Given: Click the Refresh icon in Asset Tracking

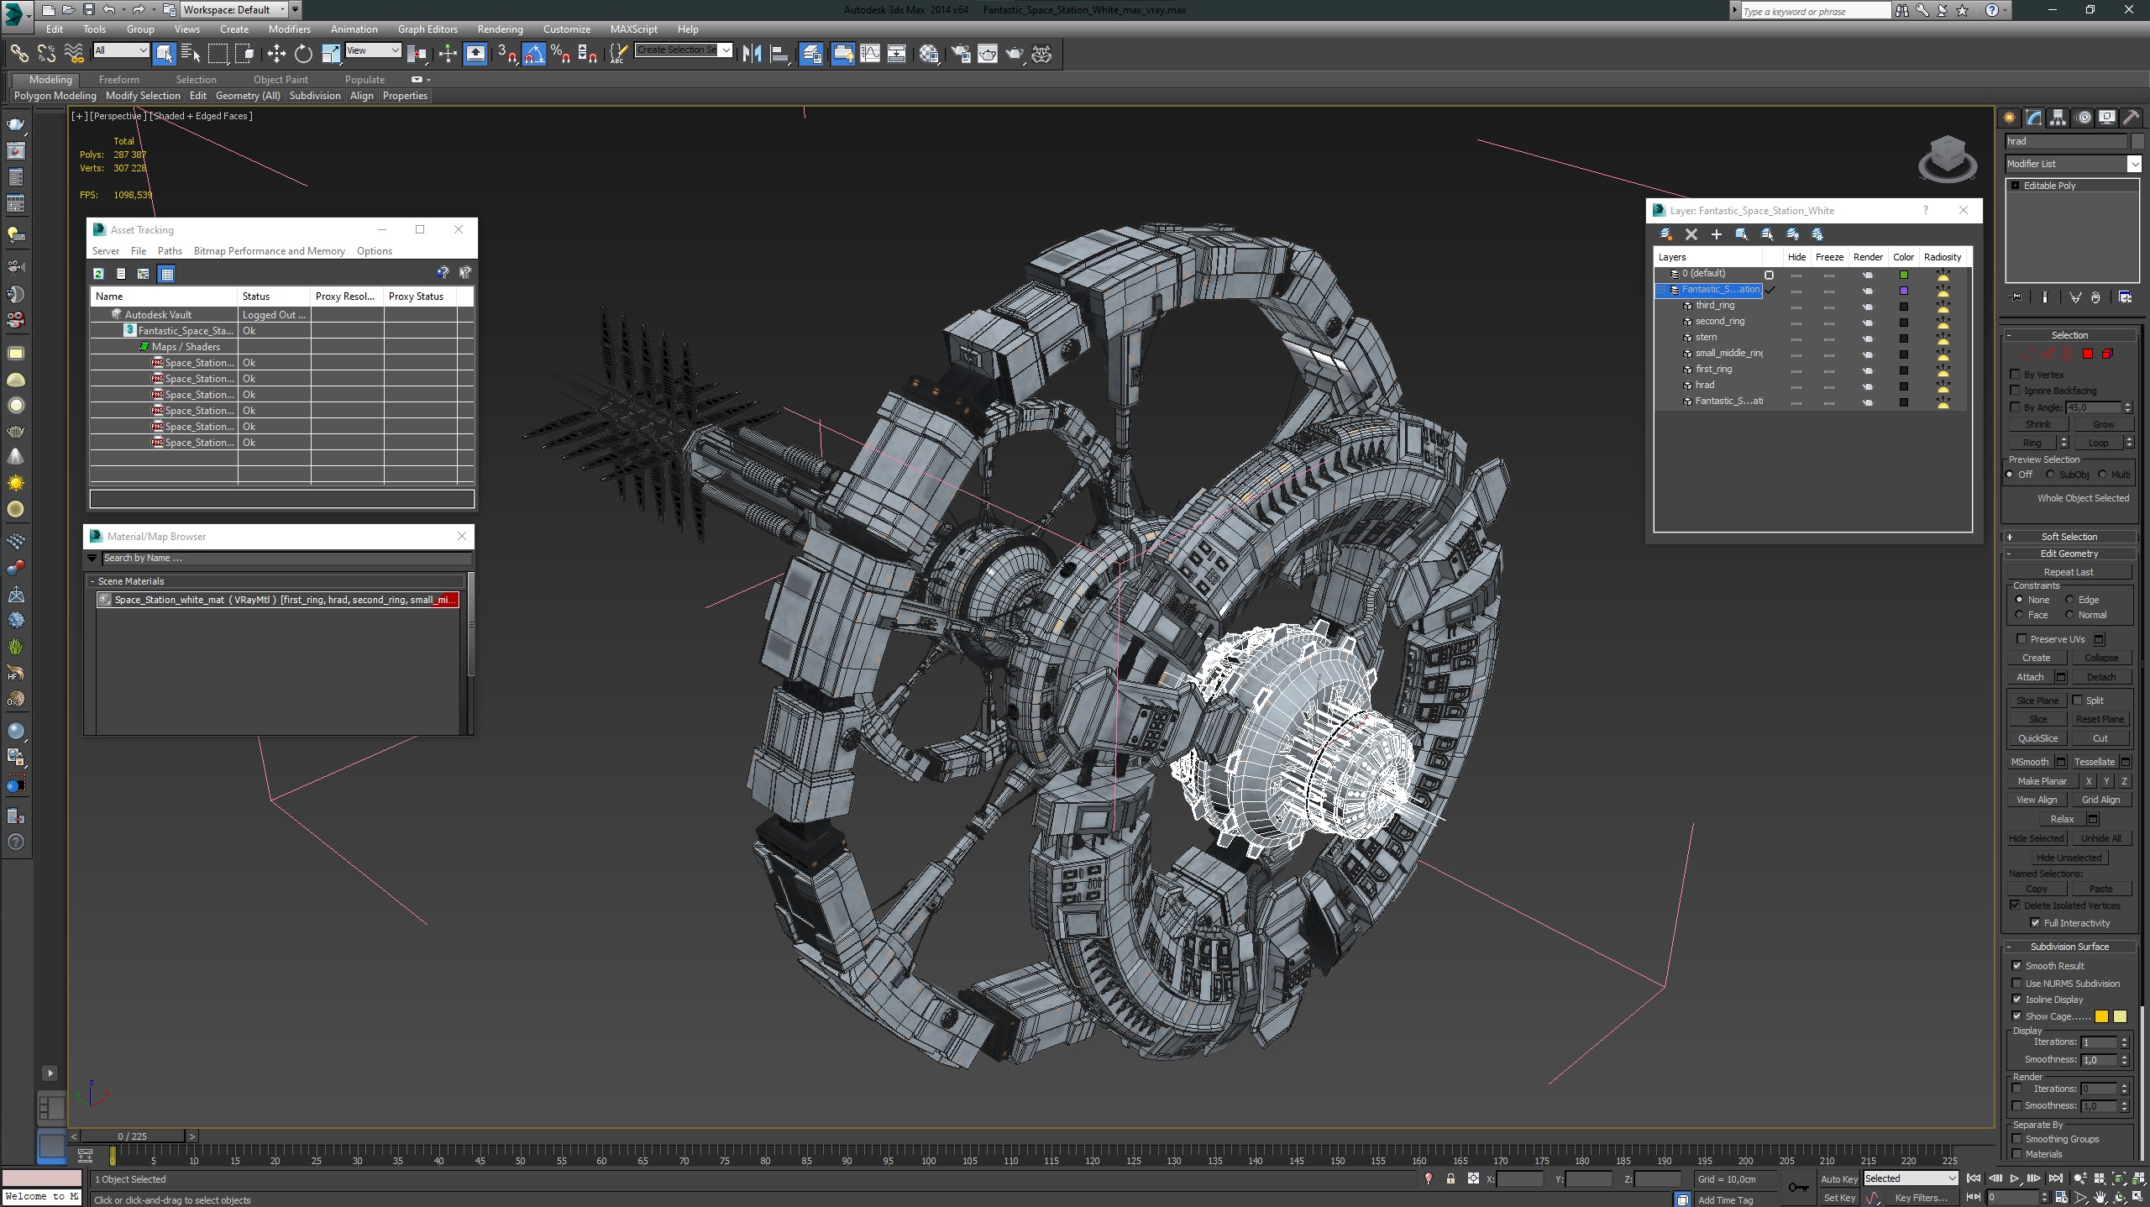Looking at the screenshot, I should [x=98, y=274].
